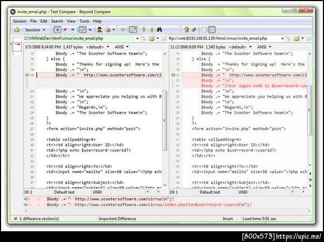Image resolution: width=324 pixels, height=242 pixels.
Task: Click the right pane 'Default text' label
Action: 210,192
